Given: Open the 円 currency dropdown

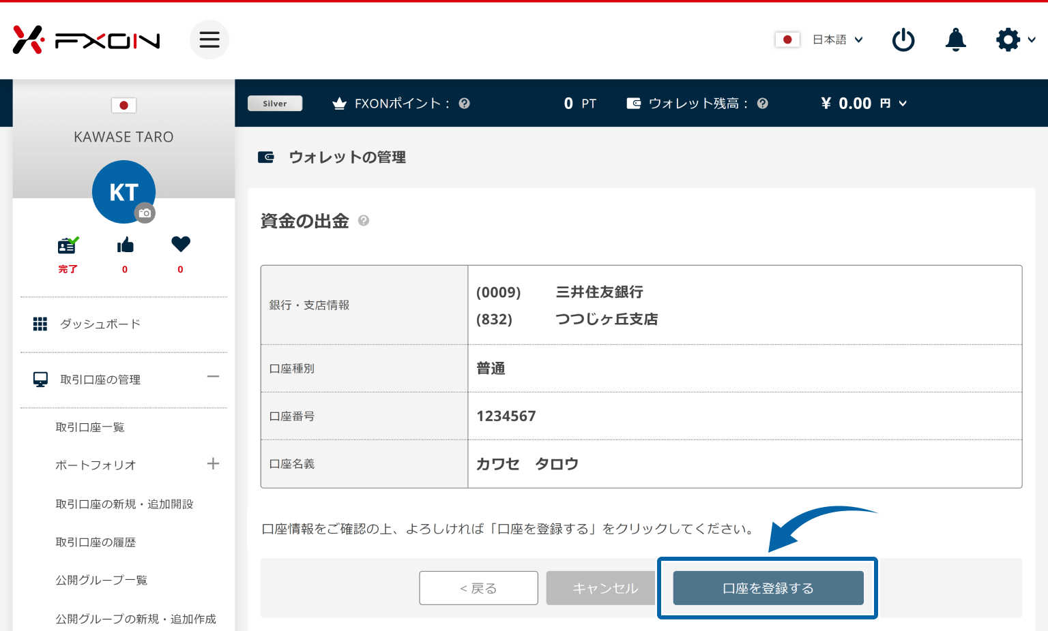Looking at the screenshot, I should [x=893, y=104].
